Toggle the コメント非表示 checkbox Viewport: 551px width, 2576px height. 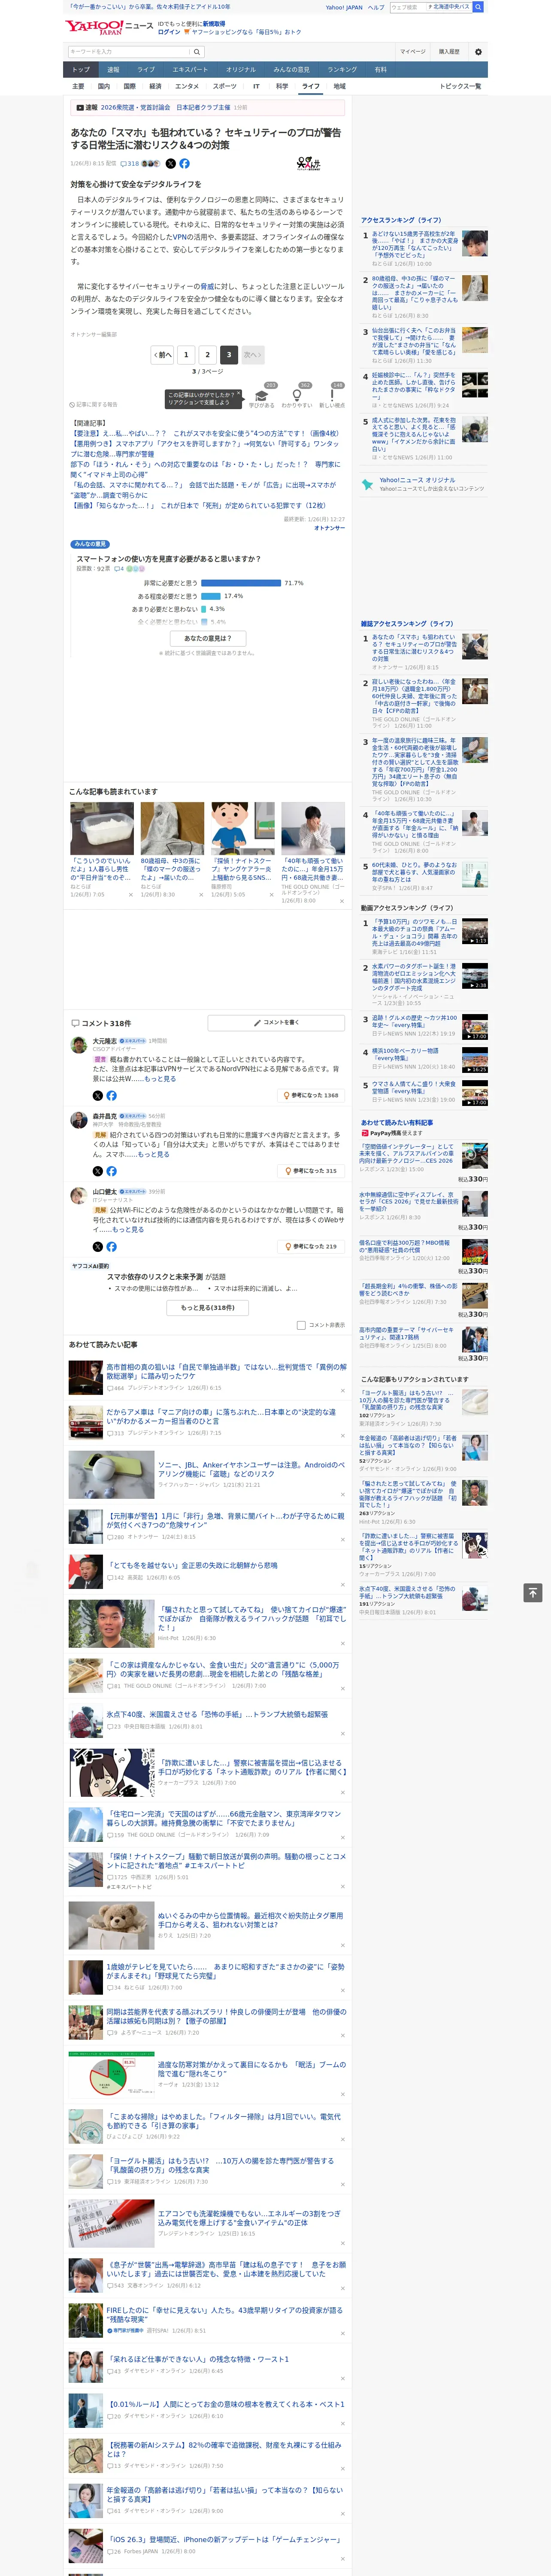pyautogui.click(x=301, y=1325)
